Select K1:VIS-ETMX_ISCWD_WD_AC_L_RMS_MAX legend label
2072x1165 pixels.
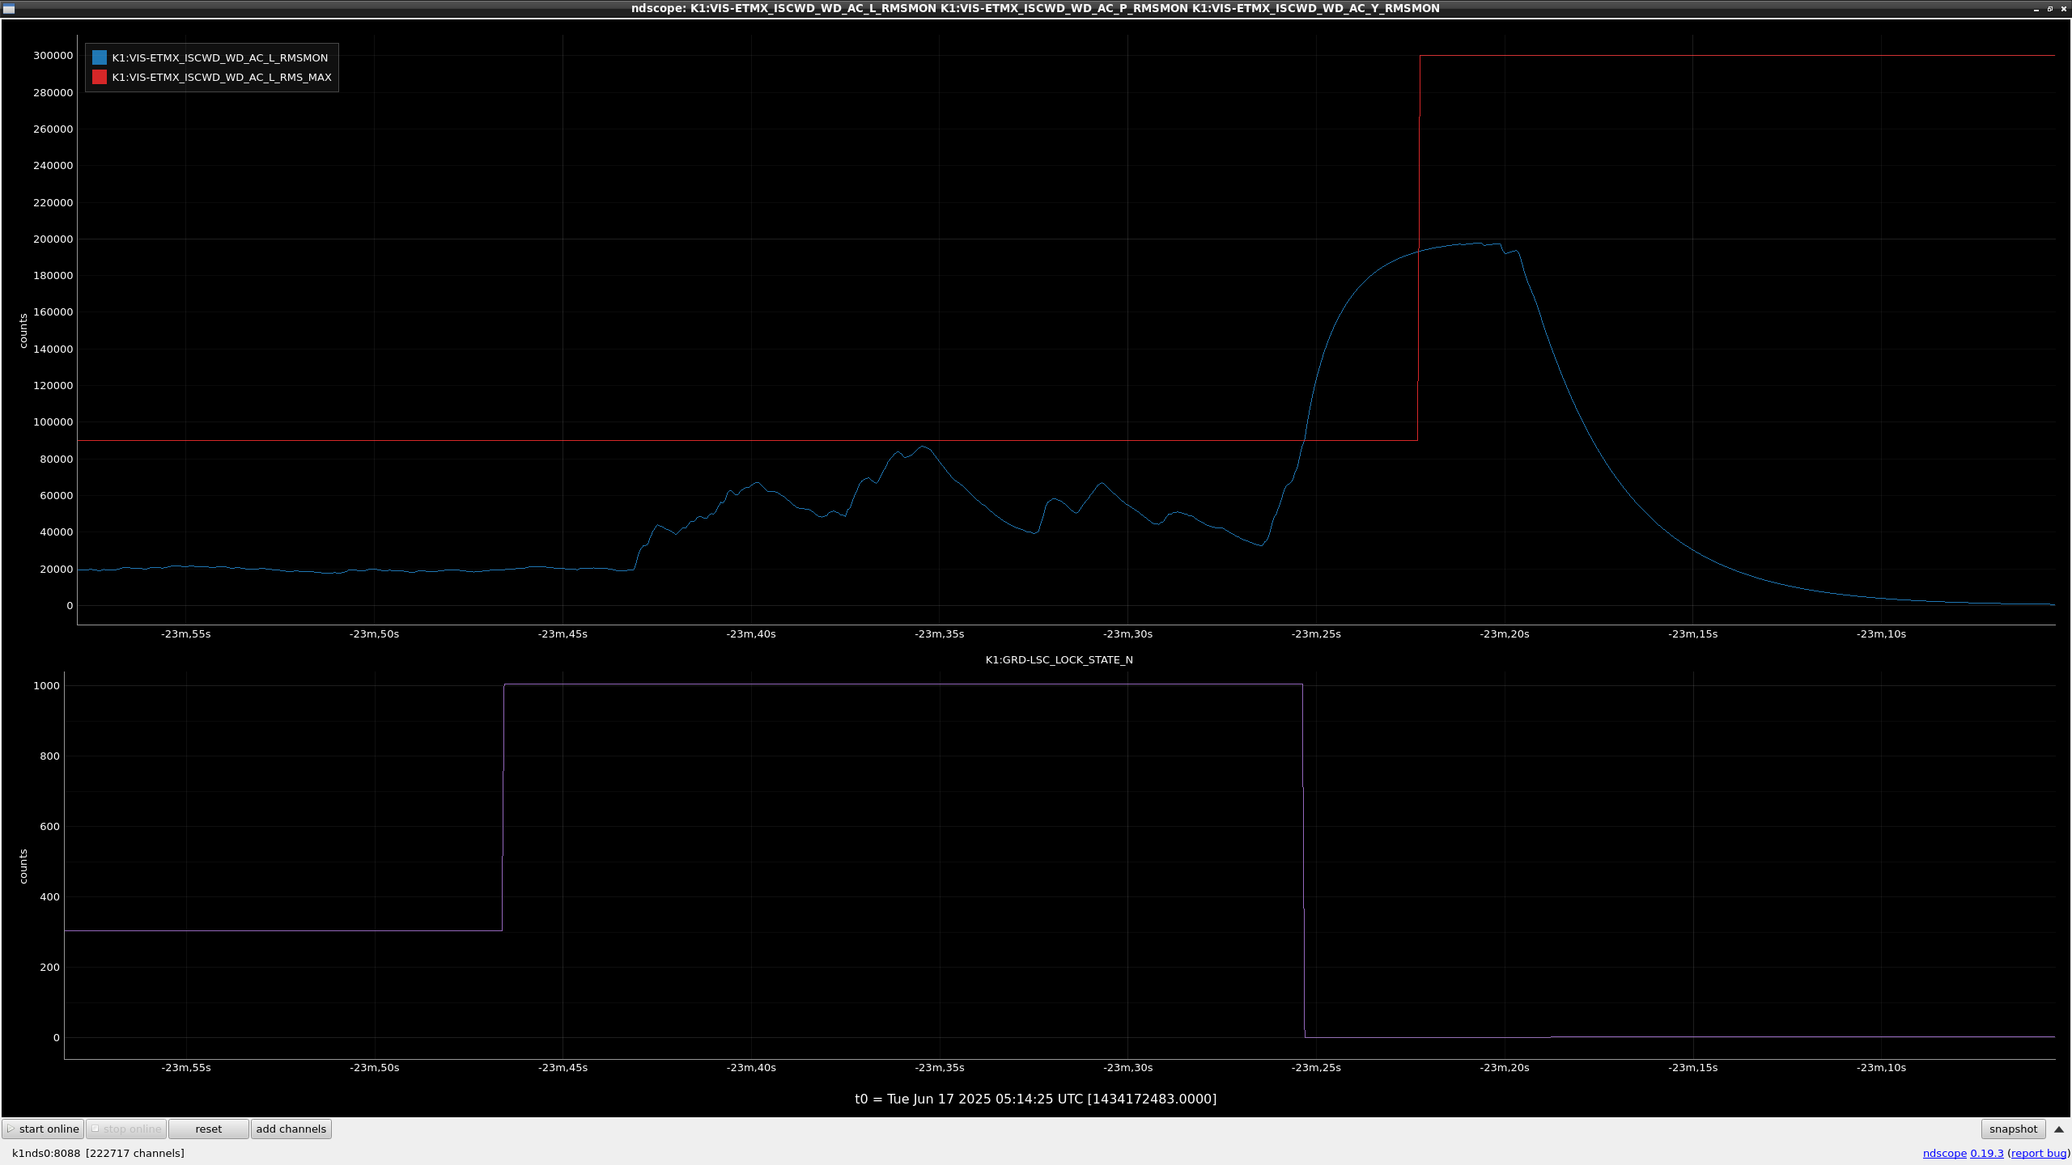pyautogui.click(x=222, y=77)
